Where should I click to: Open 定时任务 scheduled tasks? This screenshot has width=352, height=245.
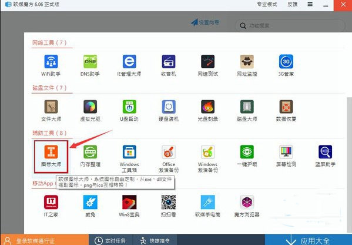tap(111, 240)
